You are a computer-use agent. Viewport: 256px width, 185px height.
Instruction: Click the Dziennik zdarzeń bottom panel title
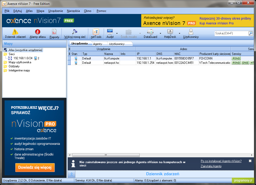pyautogui.click(x=162, y=174)
